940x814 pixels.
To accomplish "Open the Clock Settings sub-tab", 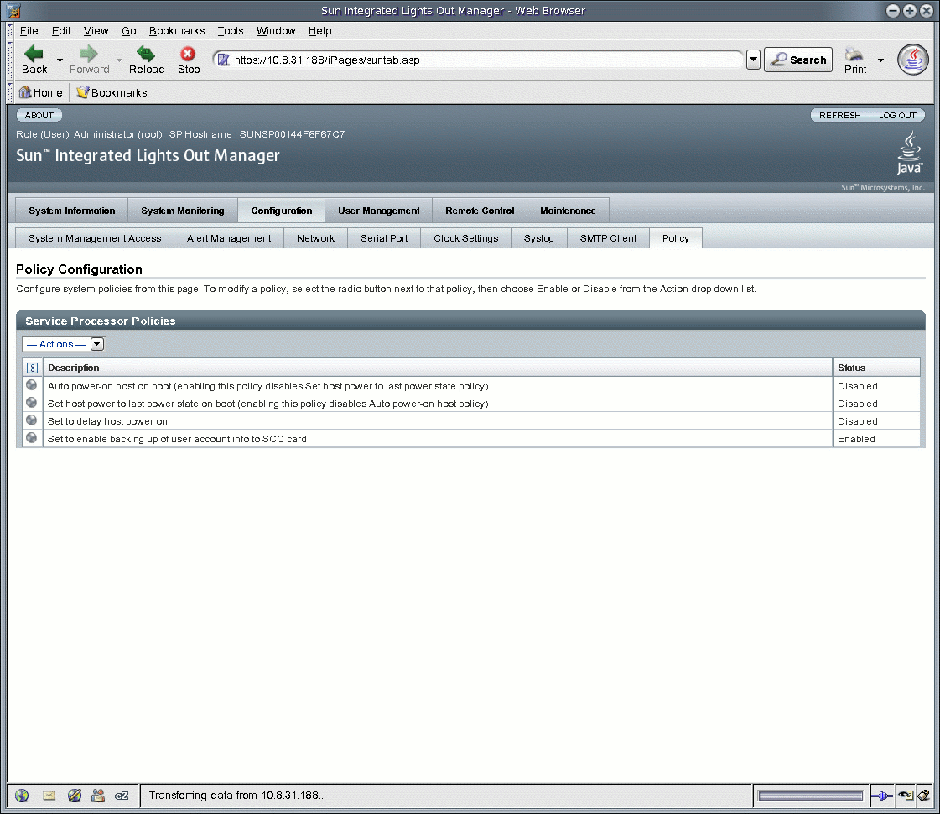I will [465, 238].
